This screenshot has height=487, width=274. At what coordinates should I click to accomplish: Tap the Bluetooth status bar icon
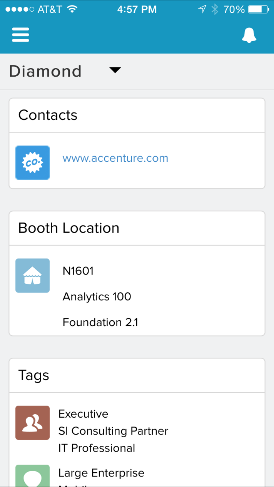click(x=215, y=9)
